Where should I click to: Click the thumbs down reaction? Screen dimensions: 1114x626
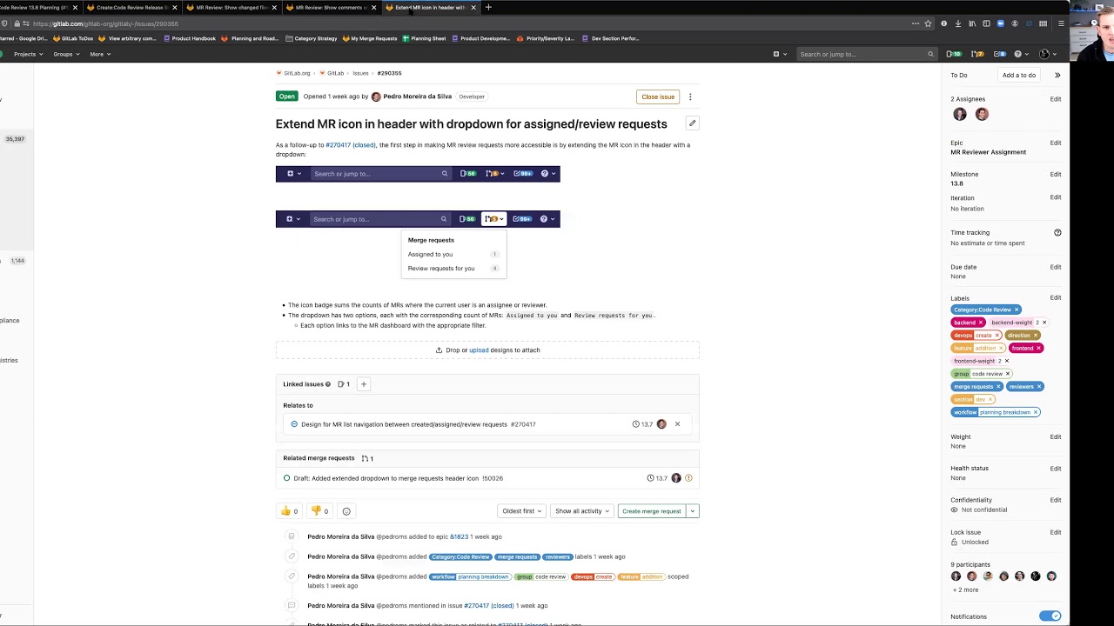pyautogui.click(x=319, y=511)
